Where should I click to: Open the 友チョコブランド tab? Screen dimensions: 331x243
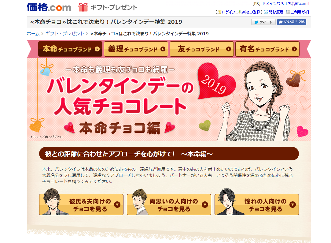[202, 49]
